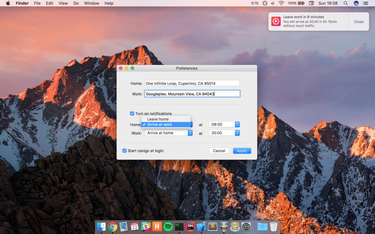Screen dimensions: 375x234
Task: Click the Work address field
Action: (192, 94)
